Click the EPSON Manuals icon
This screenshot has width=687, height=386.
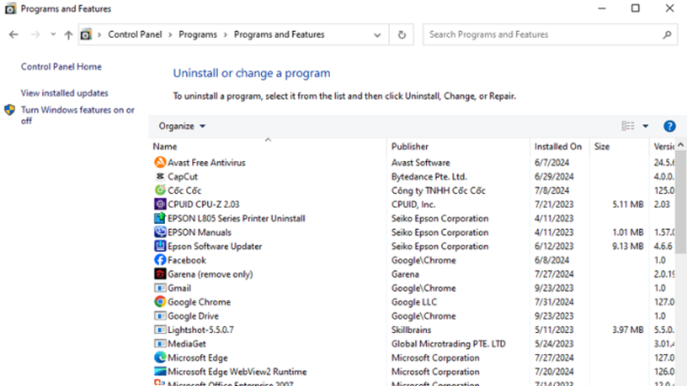[x=160, y=232]
